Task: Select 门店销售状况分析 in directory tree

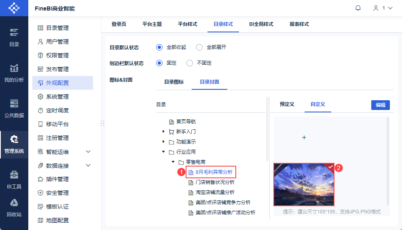Action: (215, 182)
